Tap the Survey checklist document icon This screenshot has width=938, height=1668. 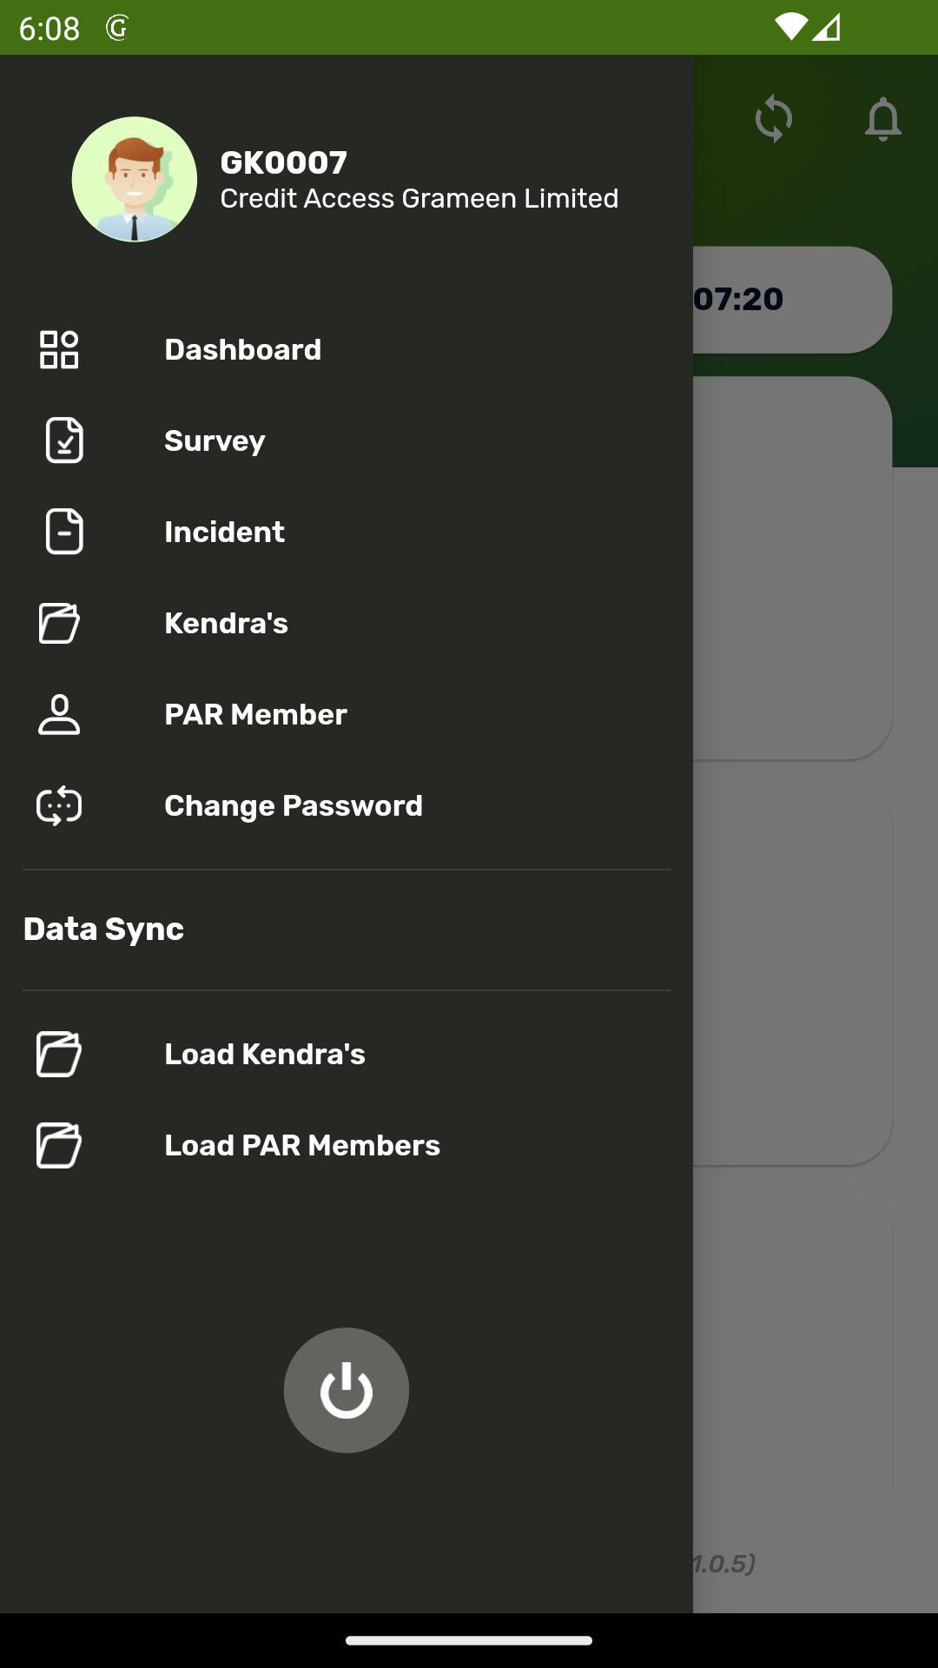64,440
